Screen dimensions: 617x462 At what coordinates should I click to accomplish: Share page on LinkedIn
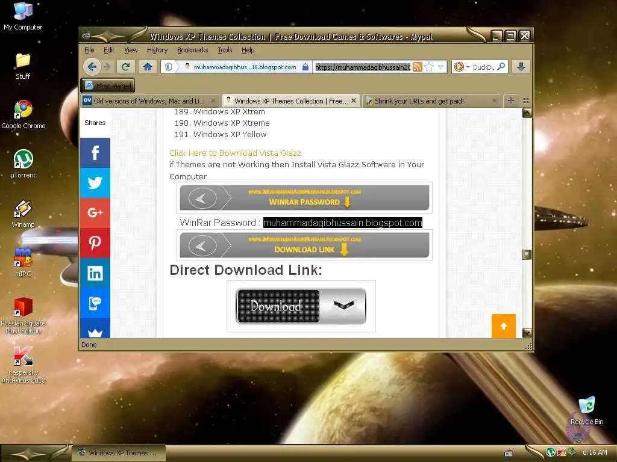tap(95, 273)
